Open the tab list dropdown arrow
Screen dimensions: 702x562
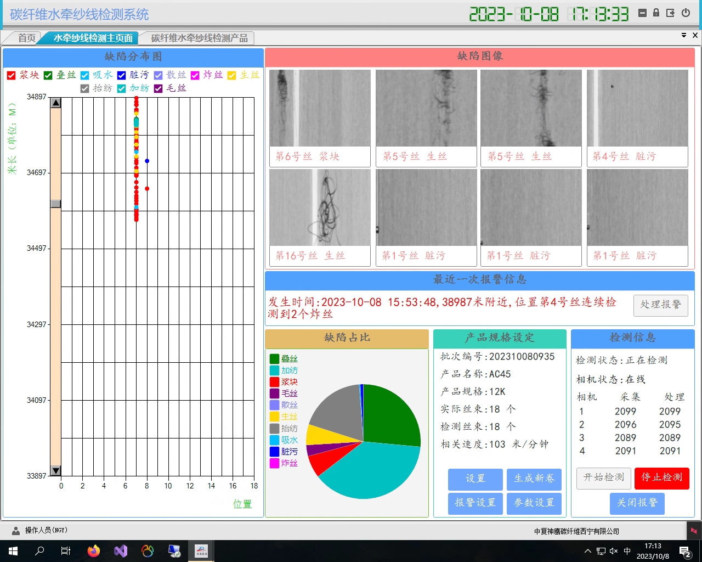[x=684, y=36]
